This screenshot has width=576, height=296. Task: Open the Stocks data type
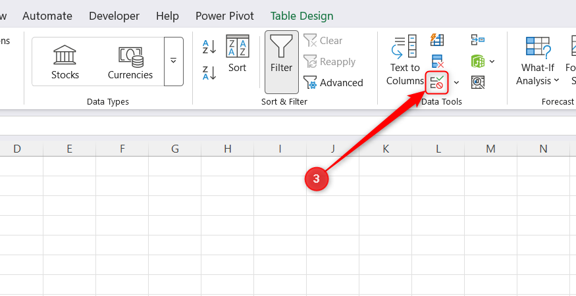click(65, 62)
